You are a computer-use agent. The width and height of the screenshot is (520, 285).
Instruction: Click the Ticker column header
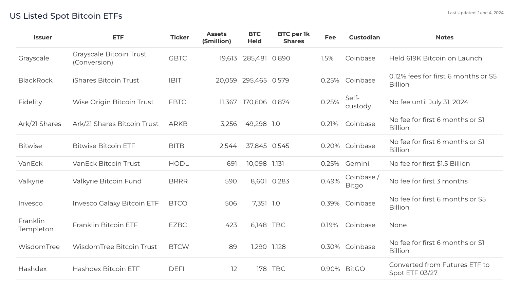(x=180, y=37)
